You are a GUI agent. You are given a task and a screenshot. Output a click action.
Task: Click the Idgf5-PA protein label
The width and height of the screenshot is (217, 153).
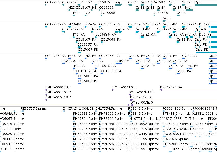[122, 61]
